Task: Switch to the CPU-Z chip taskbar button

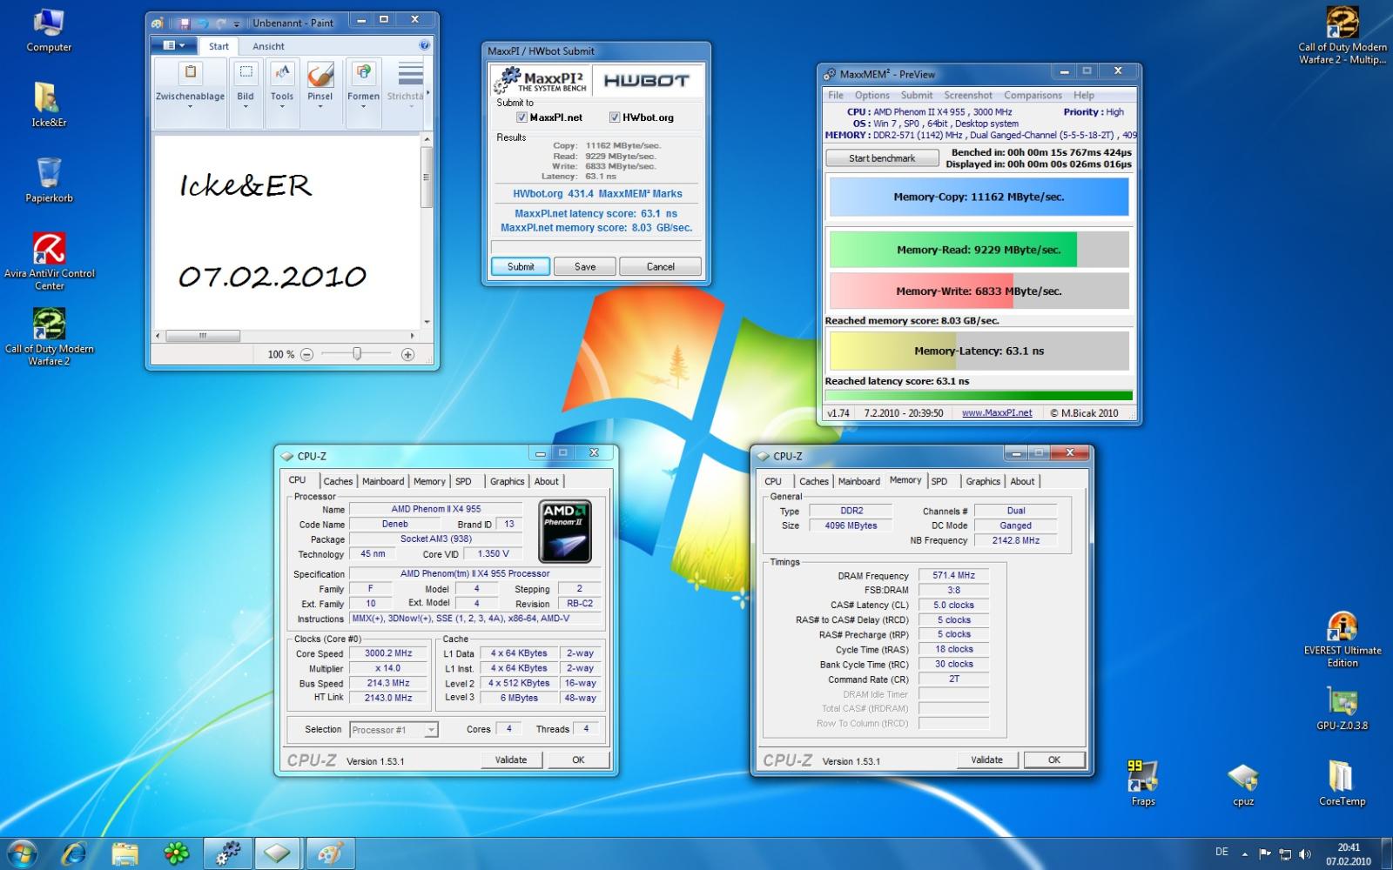Action: [x=279, y=853]
